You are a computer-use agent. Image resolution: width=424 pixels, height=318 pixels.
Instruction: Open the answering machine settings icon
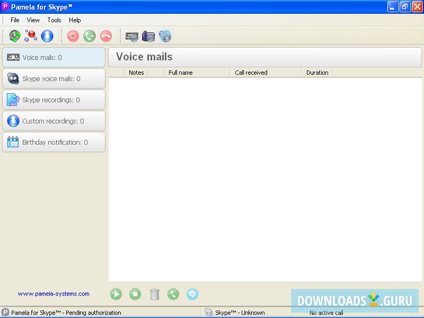132,36
